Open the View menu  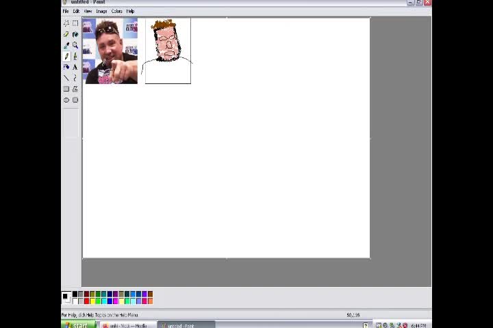88,12
